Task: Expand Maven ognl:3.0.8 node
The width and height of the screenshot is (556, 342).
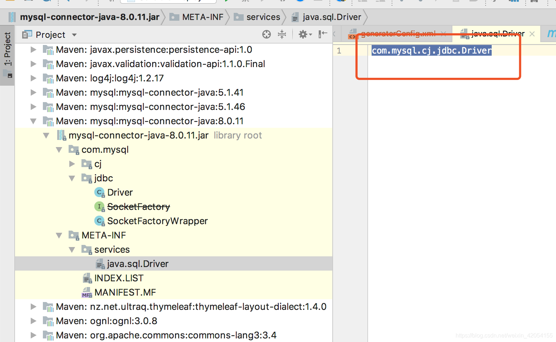Action: pos(33,321)
